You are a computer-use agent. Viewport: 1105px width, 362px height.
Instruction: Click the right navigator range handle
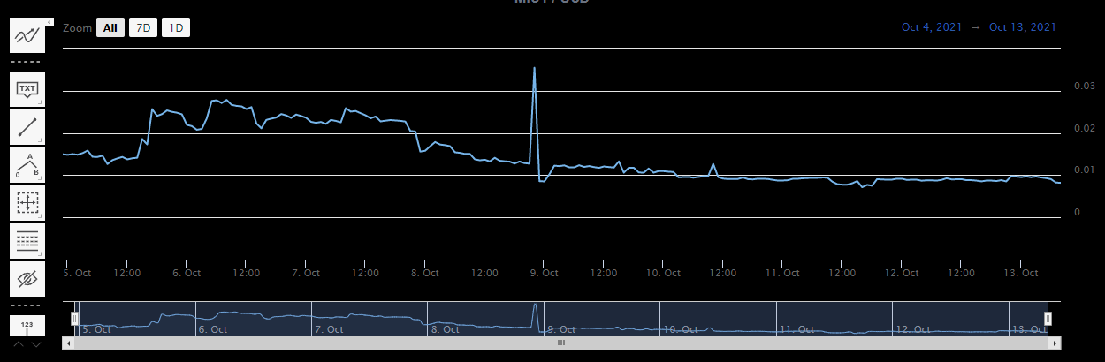click(x=1048, y=319)
